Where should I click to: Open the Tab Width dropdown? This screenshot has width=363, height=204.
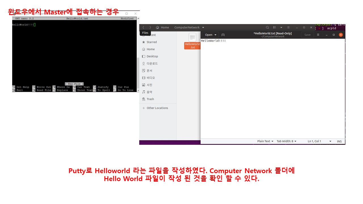(x=286, y=141)
